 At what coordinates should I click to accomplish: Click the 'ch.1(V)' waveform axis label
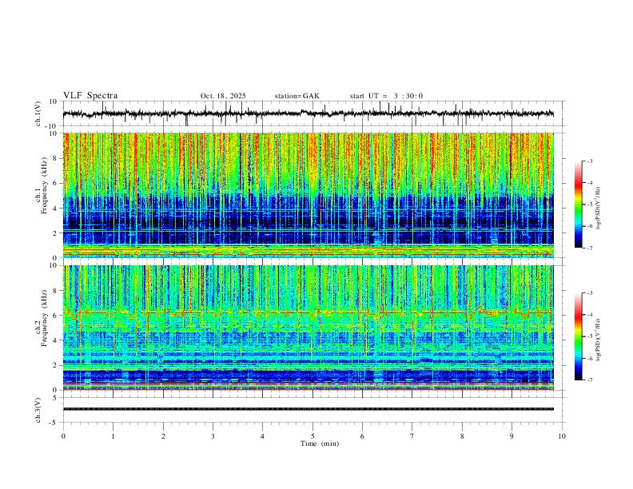pos(38,113)
